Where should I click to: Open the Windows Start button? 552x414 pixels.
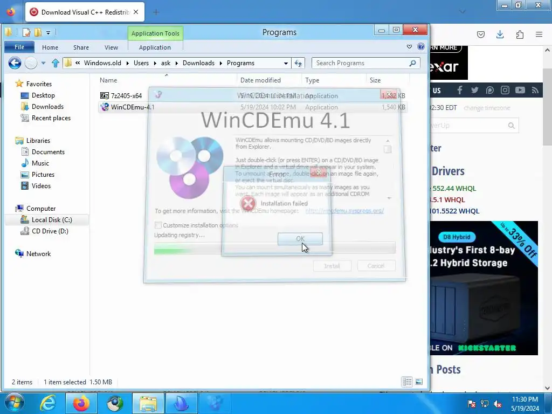pos(13,403)
